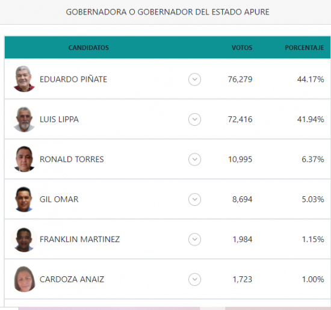Expand Gil Omar vote details chevron

tap(194, 199)
